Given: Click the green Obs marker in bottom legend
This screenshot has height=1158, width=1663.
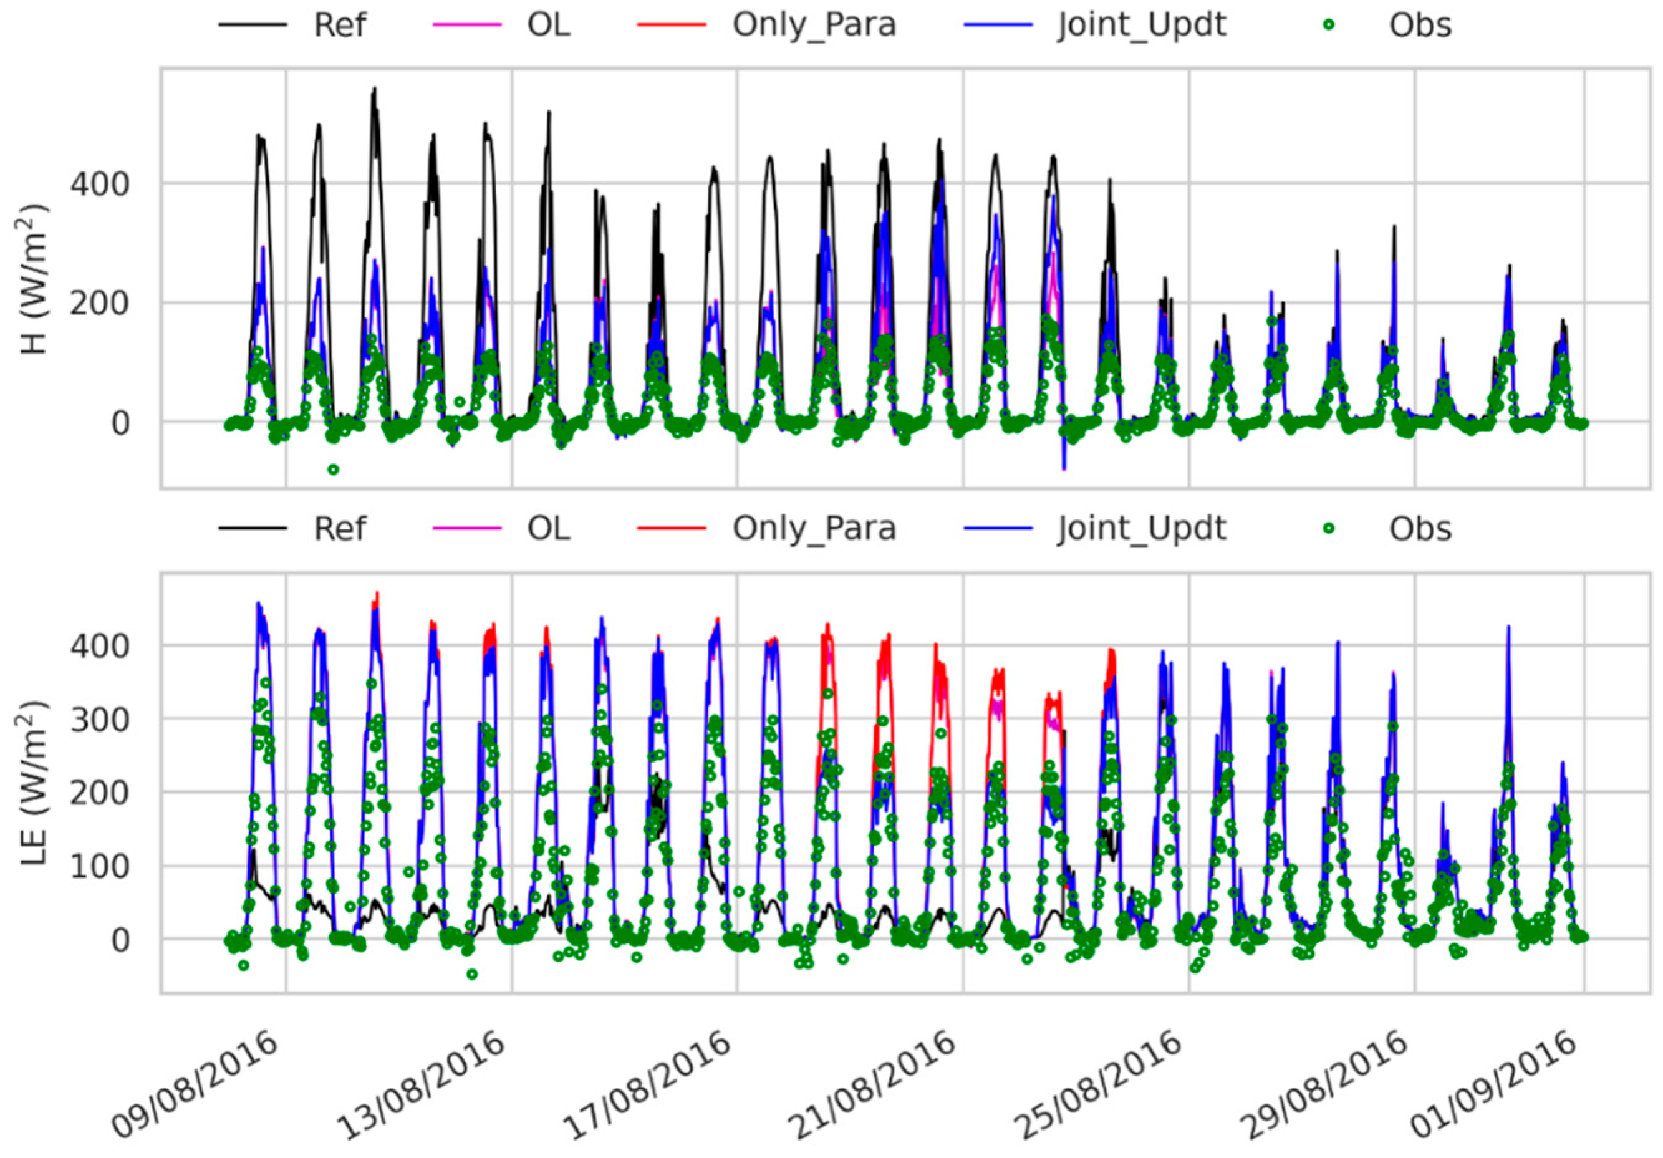Looking at the screenshot, I should click(x=1328, y=529).
